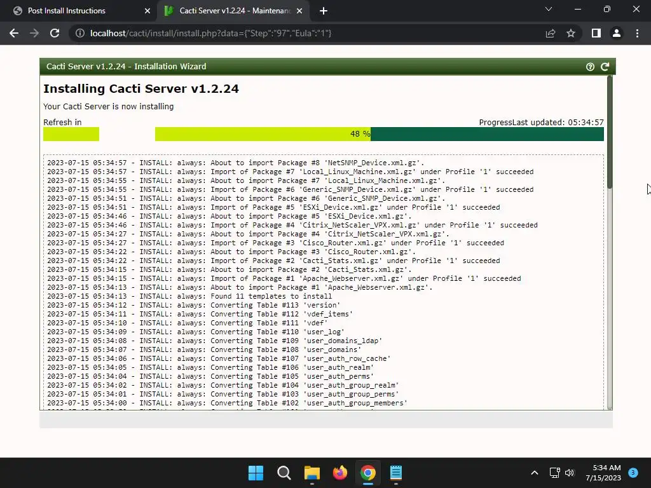Open volume tray icon

tap(570, 473)
